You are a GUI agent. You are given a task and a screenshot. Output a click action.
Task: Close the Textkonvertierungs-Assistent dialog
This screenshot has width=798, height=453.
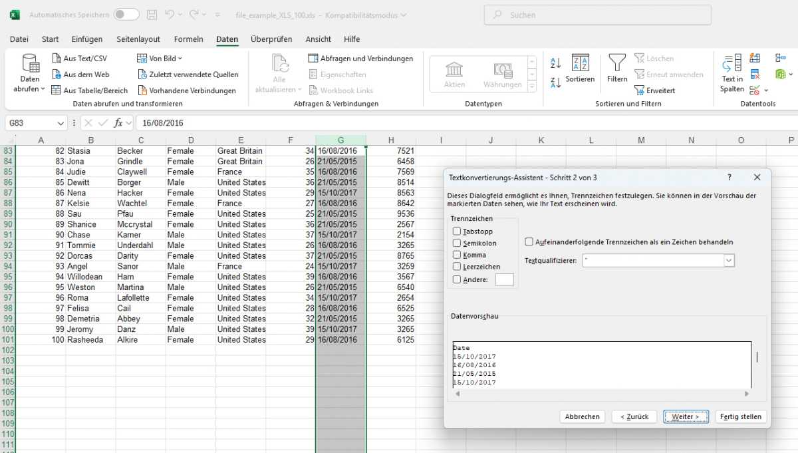click(x=757, y=178)
